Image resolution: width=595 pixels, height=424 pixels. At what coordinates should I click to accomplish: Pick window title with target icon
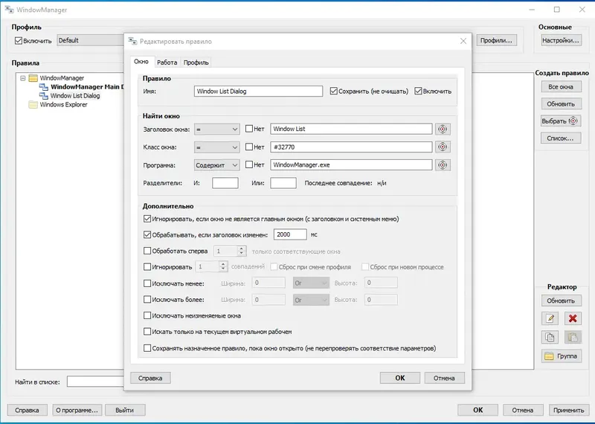[443, 129]
